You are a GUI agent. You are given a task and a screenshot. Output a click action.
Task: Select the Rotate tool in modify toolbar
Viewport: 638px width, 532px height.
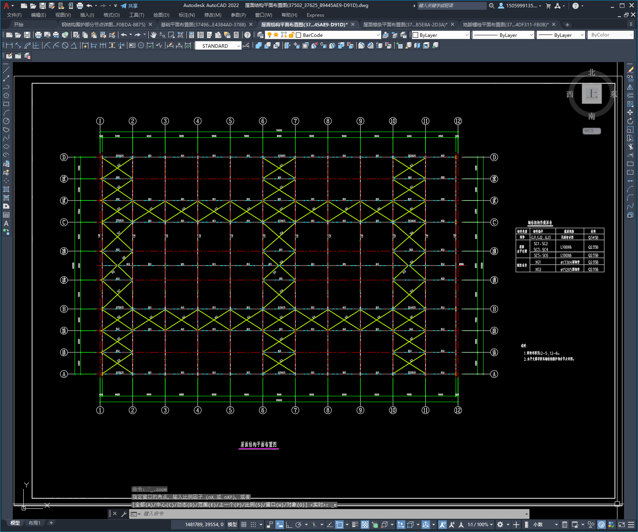pyautogui.click(x=630, y=121)
